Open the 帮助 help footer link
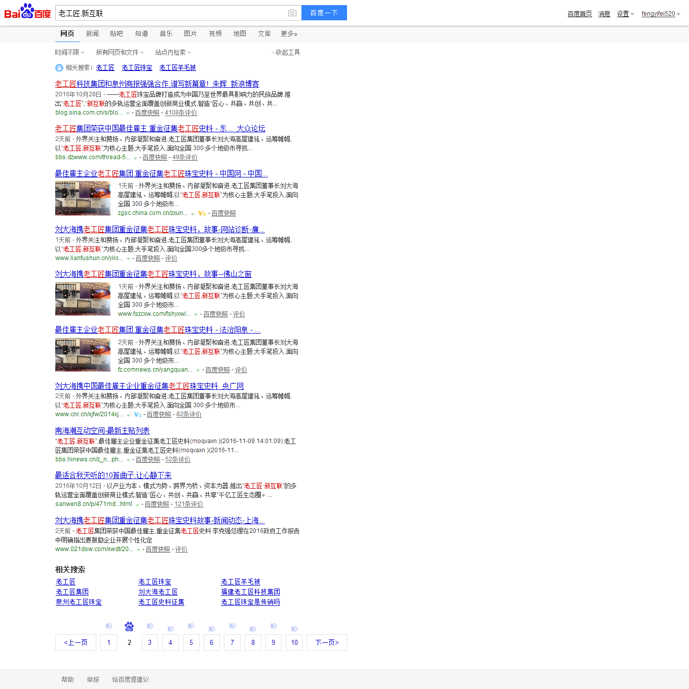 coord(67,679)
